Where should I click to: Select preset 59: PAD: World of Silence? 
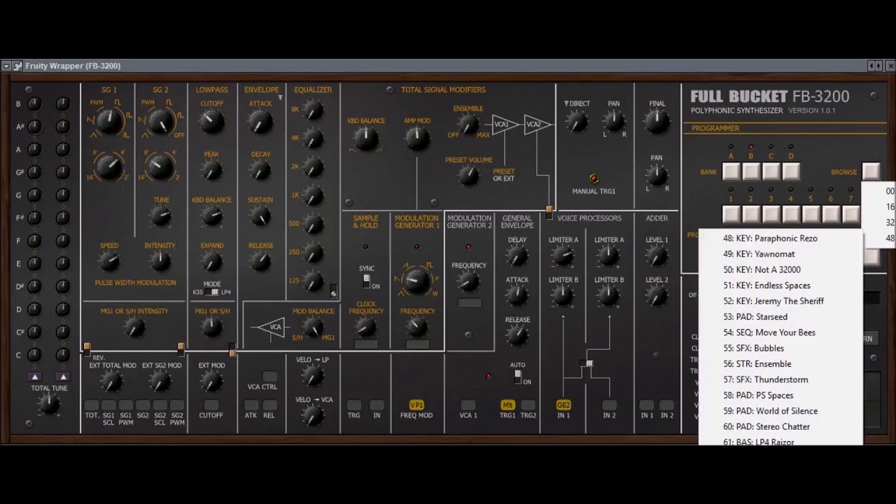click(780, 411)
